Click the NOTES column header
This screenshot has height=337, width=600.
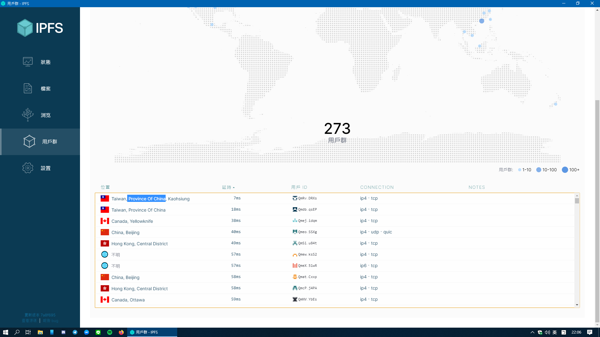click(477, 187)
